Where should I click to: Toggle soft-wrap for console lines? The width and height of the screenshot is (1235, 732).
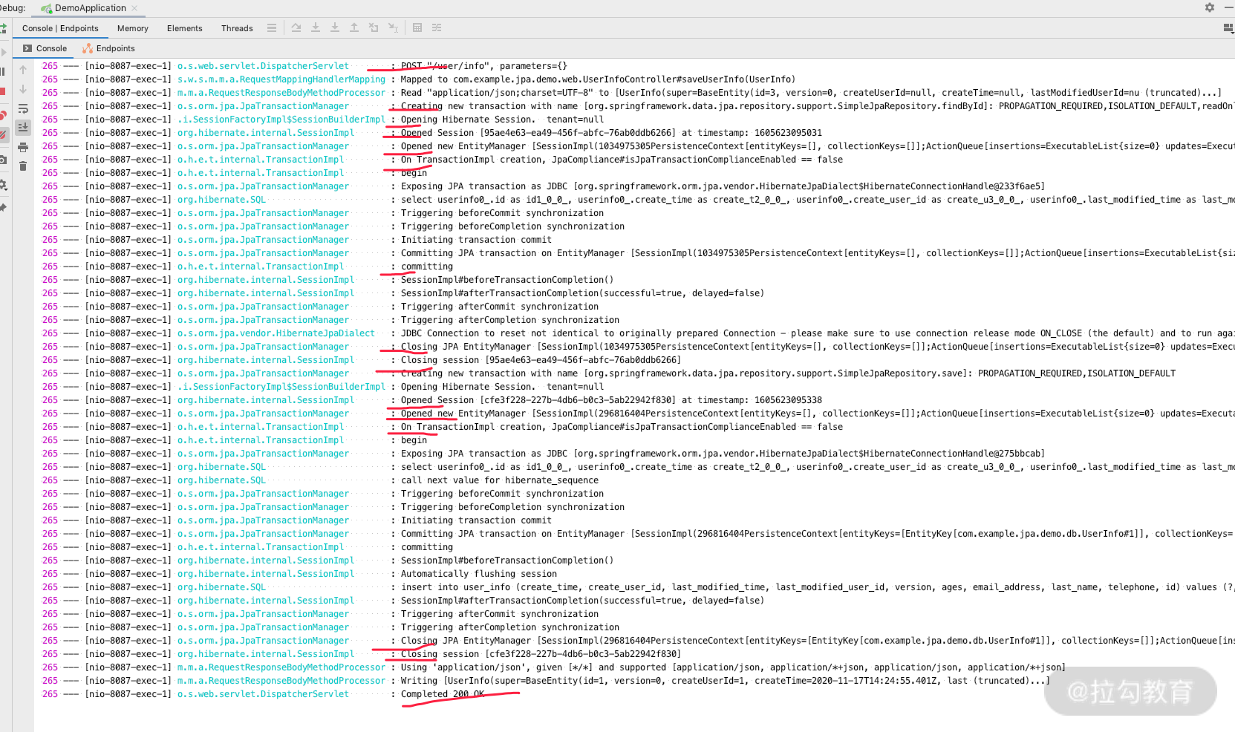click(x=23, y=108)
